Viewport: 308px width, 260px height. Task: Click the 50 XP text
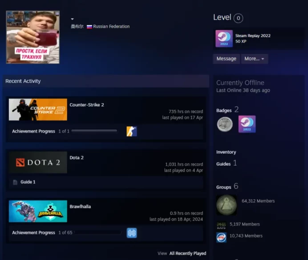click(241, 41)
